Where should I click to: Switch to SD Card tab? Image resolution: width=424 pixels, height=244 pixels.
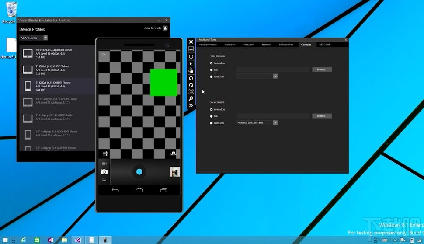pos(324,45)
